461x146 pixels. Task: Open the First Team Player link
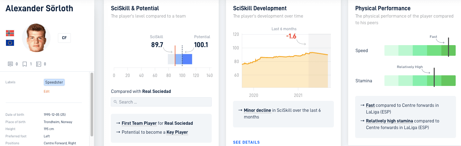coord(139,123)
